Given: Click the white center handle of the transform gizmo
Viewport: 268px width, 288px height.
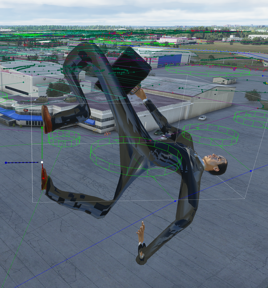Looking at the screenshot, I should [42, 162].
